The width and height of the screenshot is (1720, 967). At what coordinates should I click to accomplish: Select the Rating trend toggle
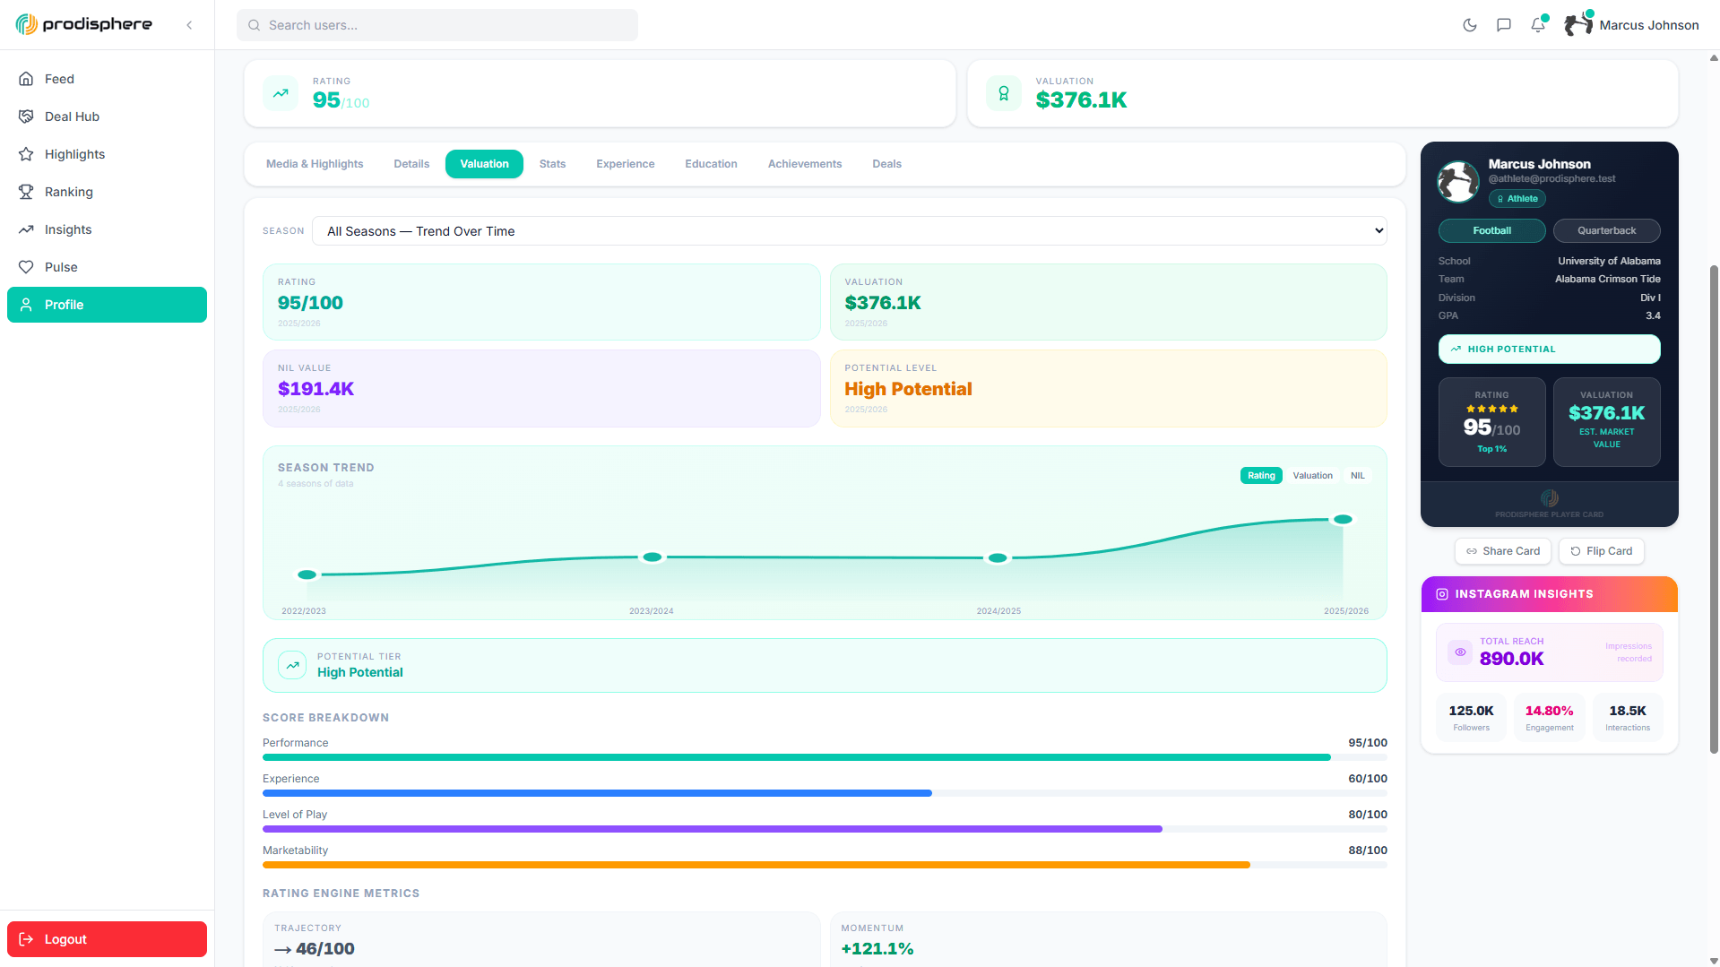click(x=1261, y=476)
